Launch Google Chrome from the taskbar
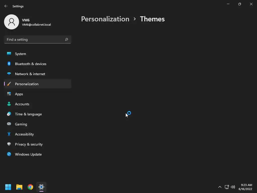Screen dimensions: 257x193 point(30,187)
